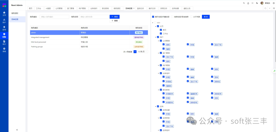Screen dimensions: 276x132
Task: Enable the 父子关联 checkbox
Action: (191, 17)
